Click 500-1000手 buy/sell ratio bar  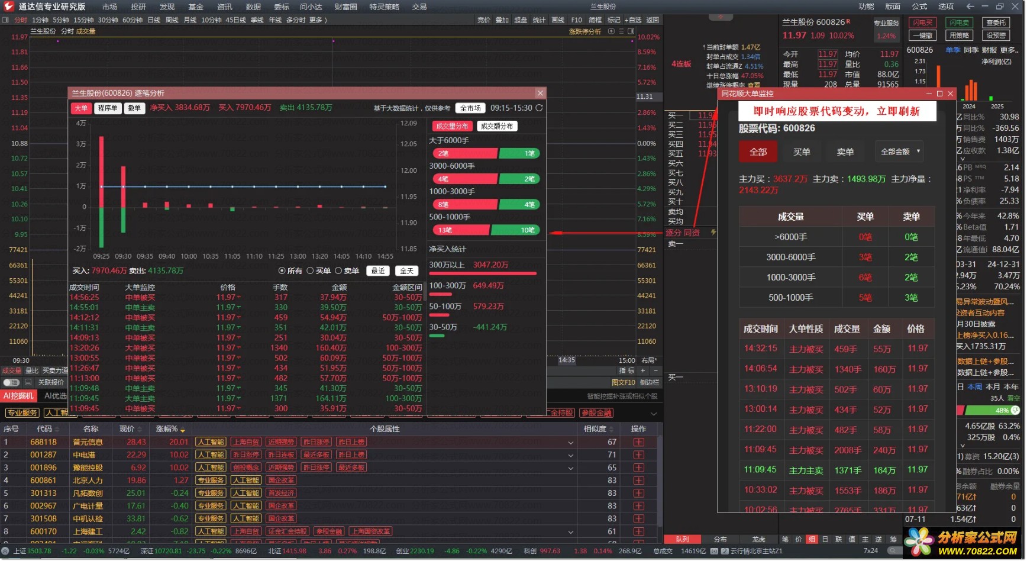[486, 230]
